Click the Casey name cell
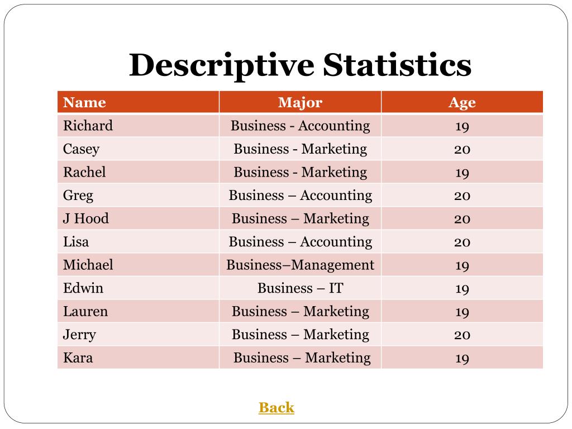Viewport: 572px width, 429px height. click(x=139, y=149)
